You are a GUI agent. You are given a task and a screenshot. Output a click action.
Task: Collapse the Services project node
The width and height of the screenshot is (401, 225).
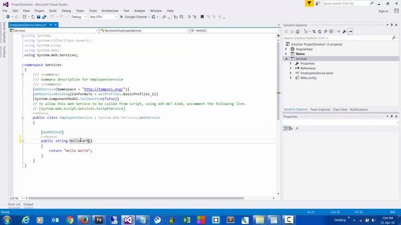(x=286, y=59)
